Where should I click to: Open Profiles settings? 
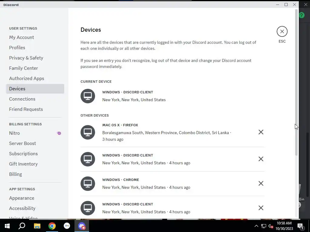(35, 47)
